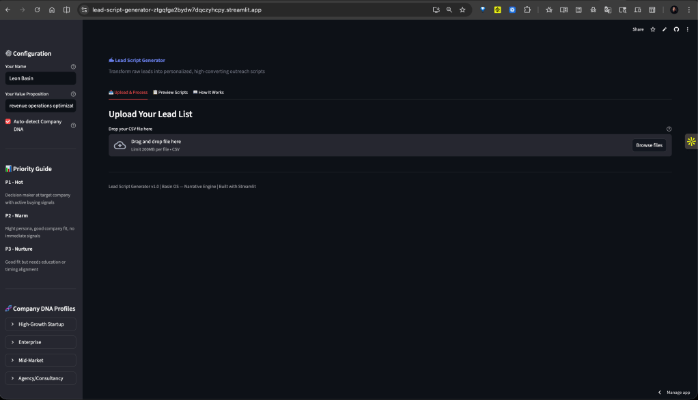Switch to the Preview Scripts tab

point(170,92)
